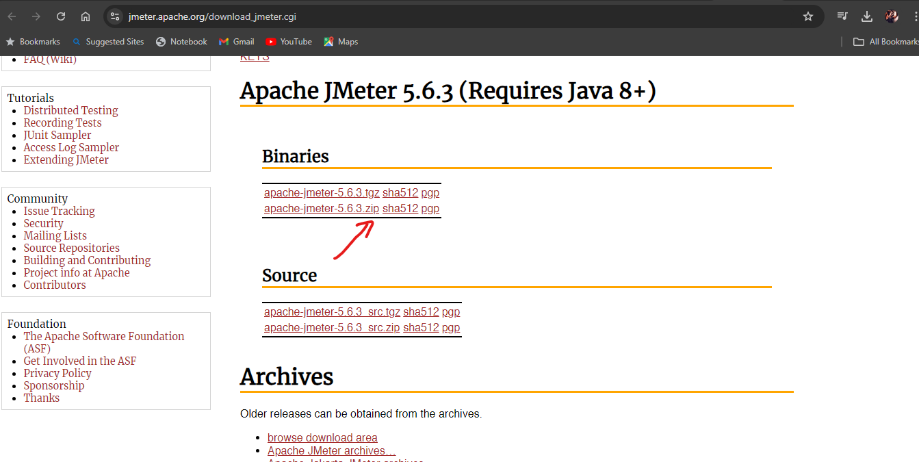This screenshot has height=462, width=919.
Task: Open the browse download area link
Action: coord(322,437)
